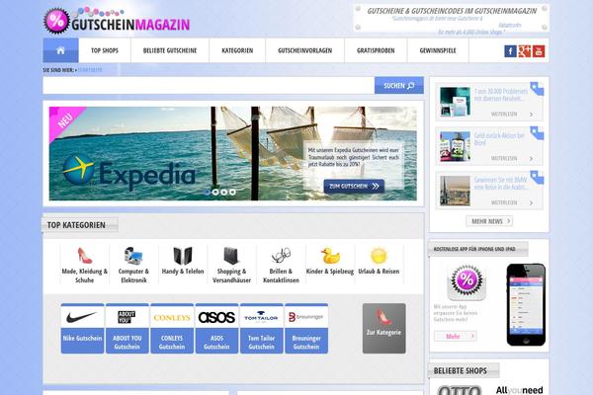Click the ZUM GUTSCHEIN button
The width and height of the screenshot is (593, 395).
coord(354,187)
